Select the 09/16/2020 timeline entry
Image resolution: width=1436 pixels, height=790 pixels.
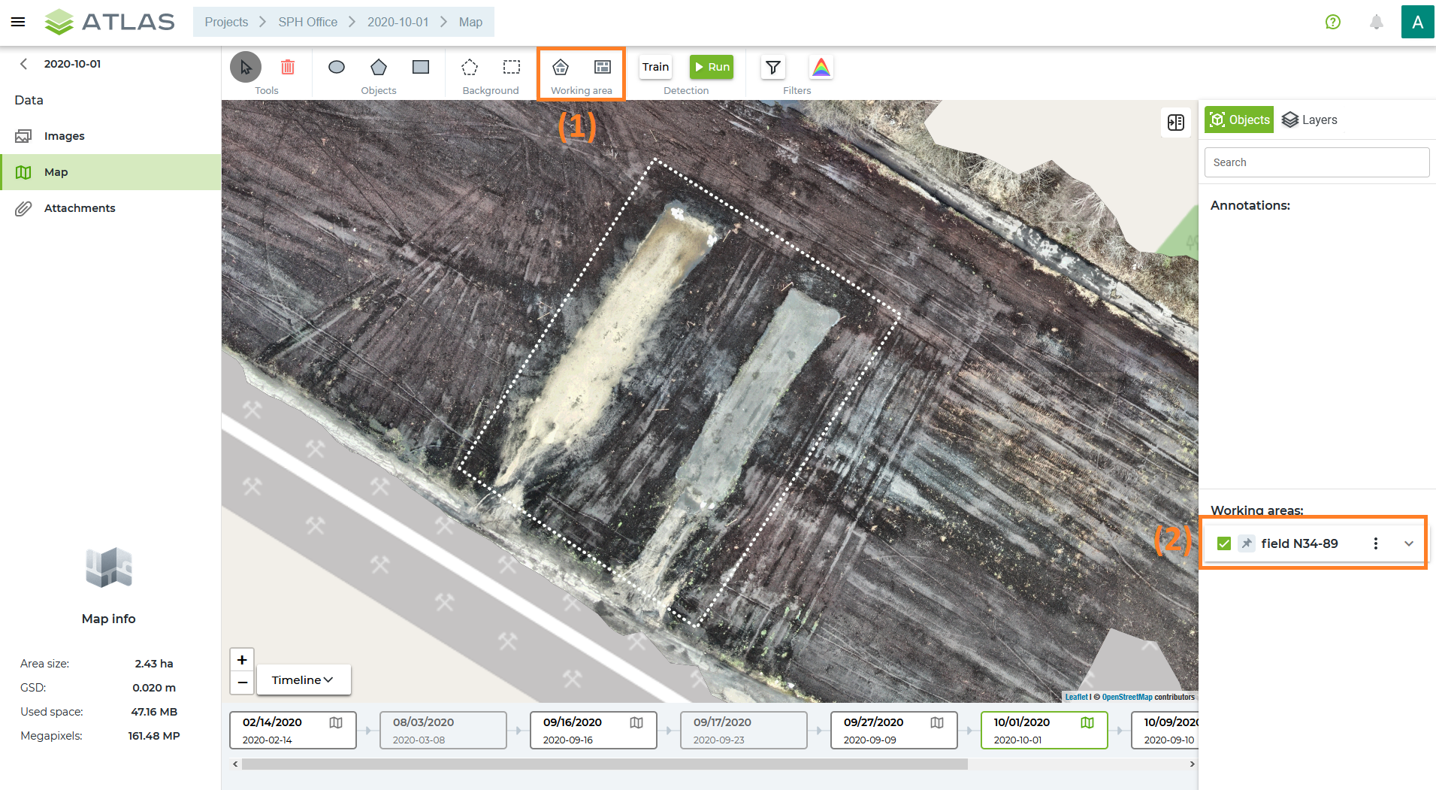pos(593,730)
